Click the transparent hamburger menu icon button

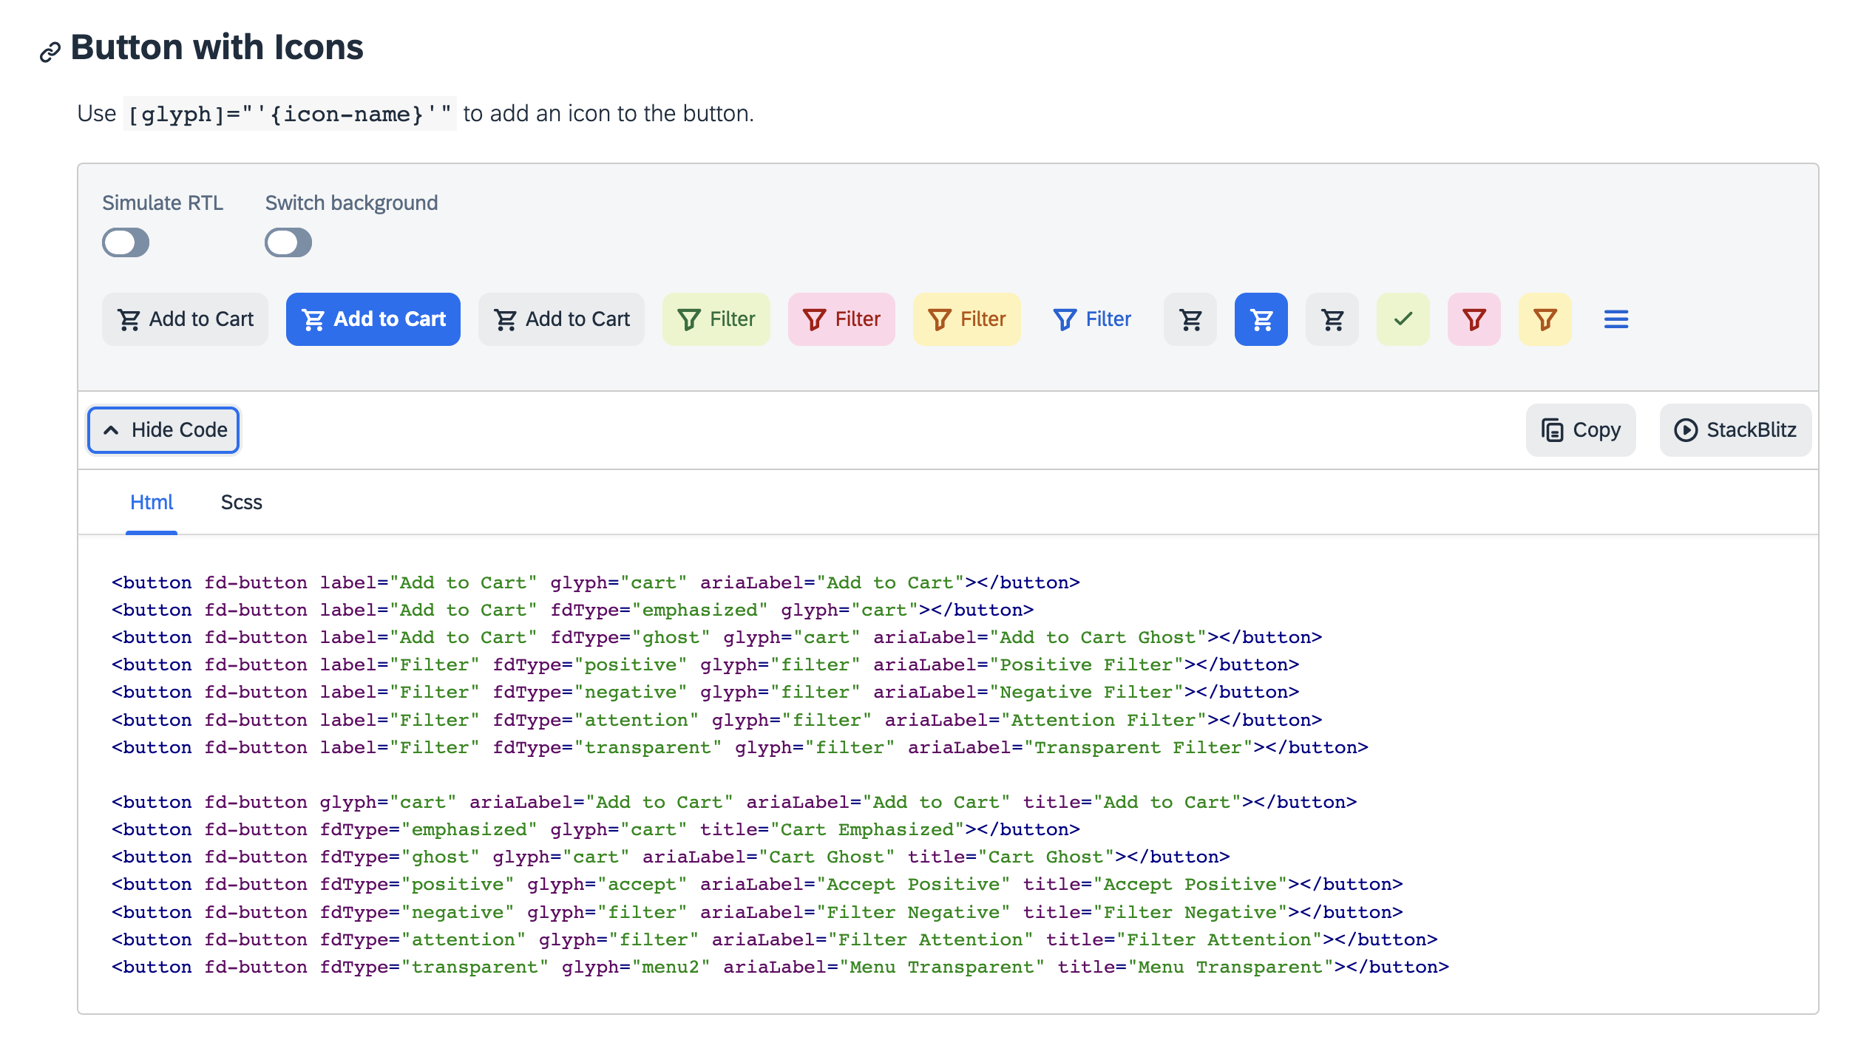tap(1615, 319)
